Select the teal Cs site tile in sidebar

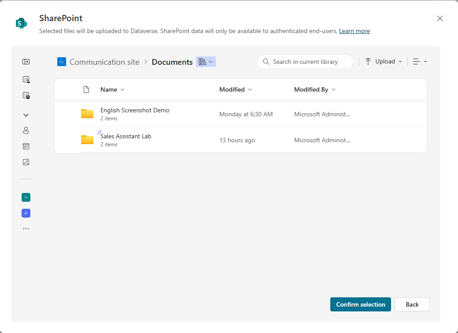tap(26, 197)
